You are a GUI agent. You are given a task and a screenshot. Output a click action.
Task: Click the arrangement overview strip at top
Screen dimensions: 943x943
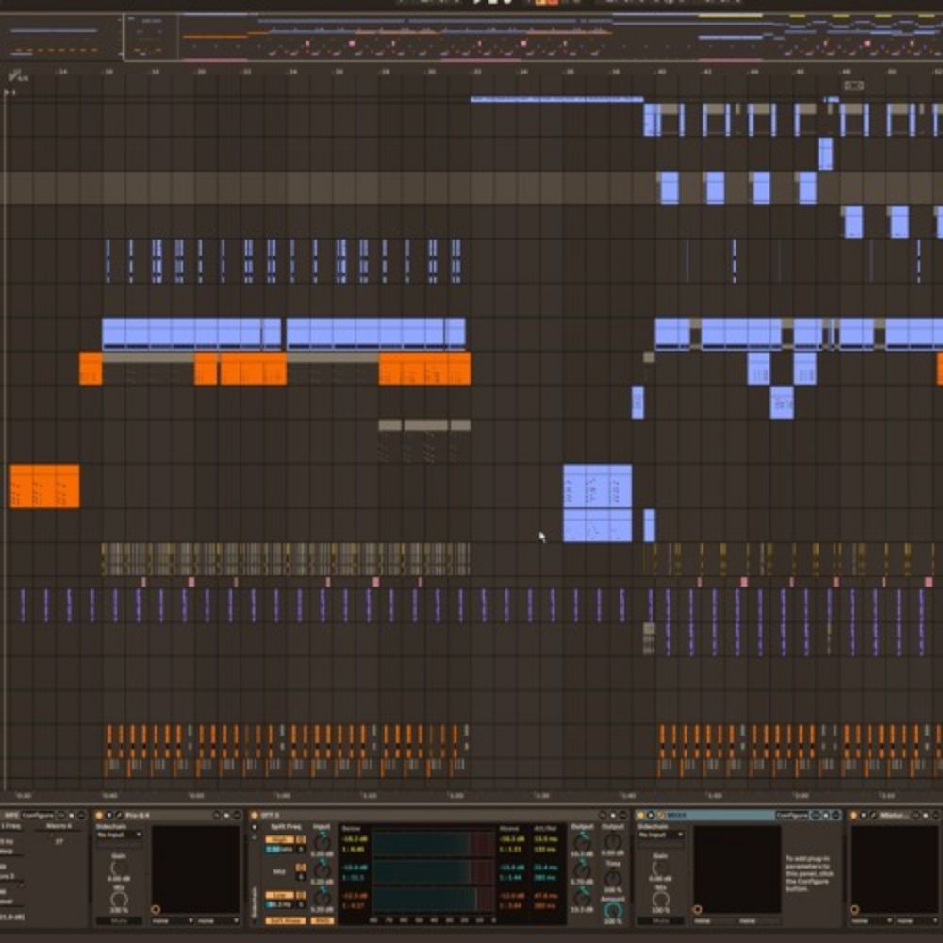(471, 38)
